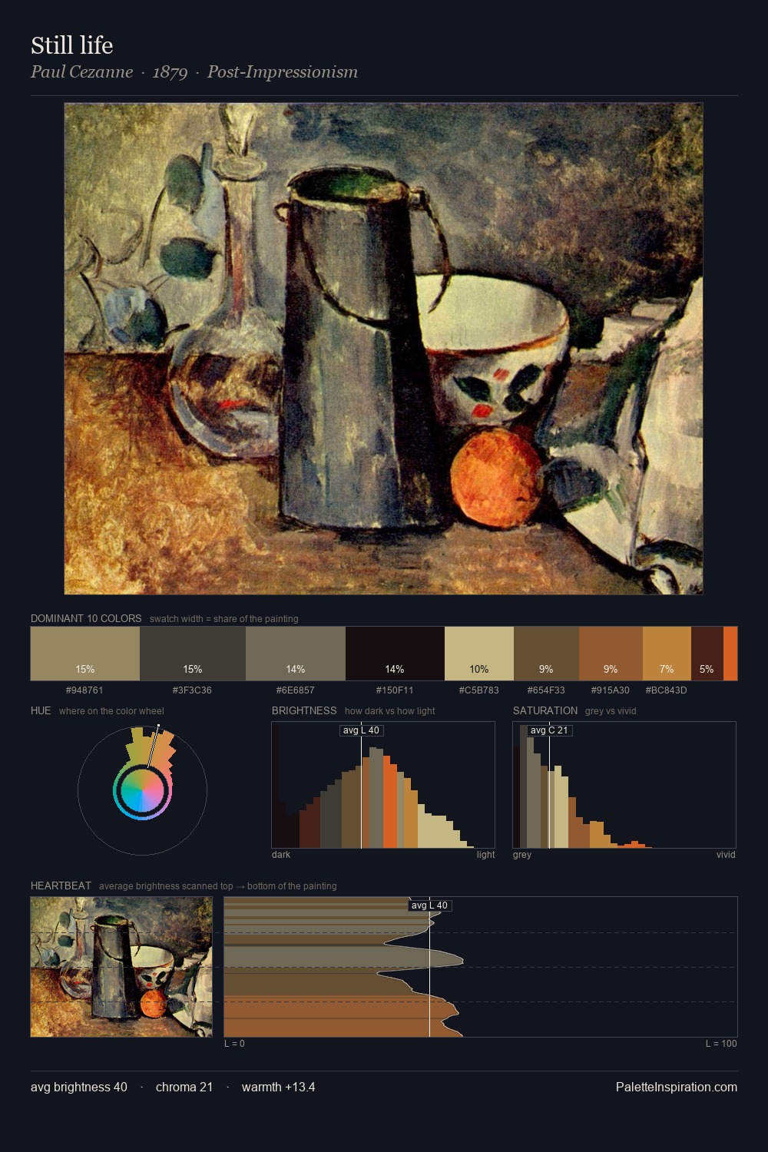
Task: Click the 'HUE' section heading
Action: (41, 710)
